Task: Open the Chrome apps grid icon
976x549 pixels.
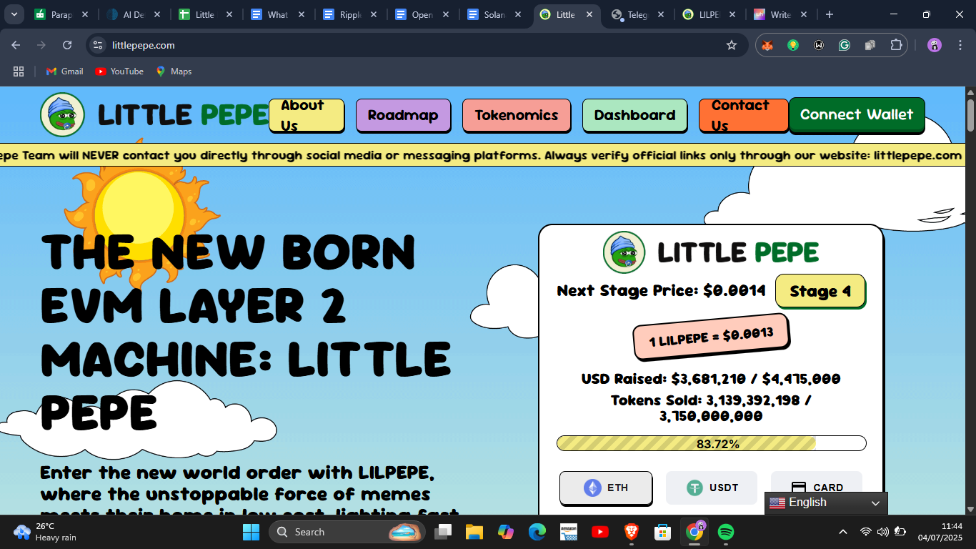Action: click(x=19, y=71)
